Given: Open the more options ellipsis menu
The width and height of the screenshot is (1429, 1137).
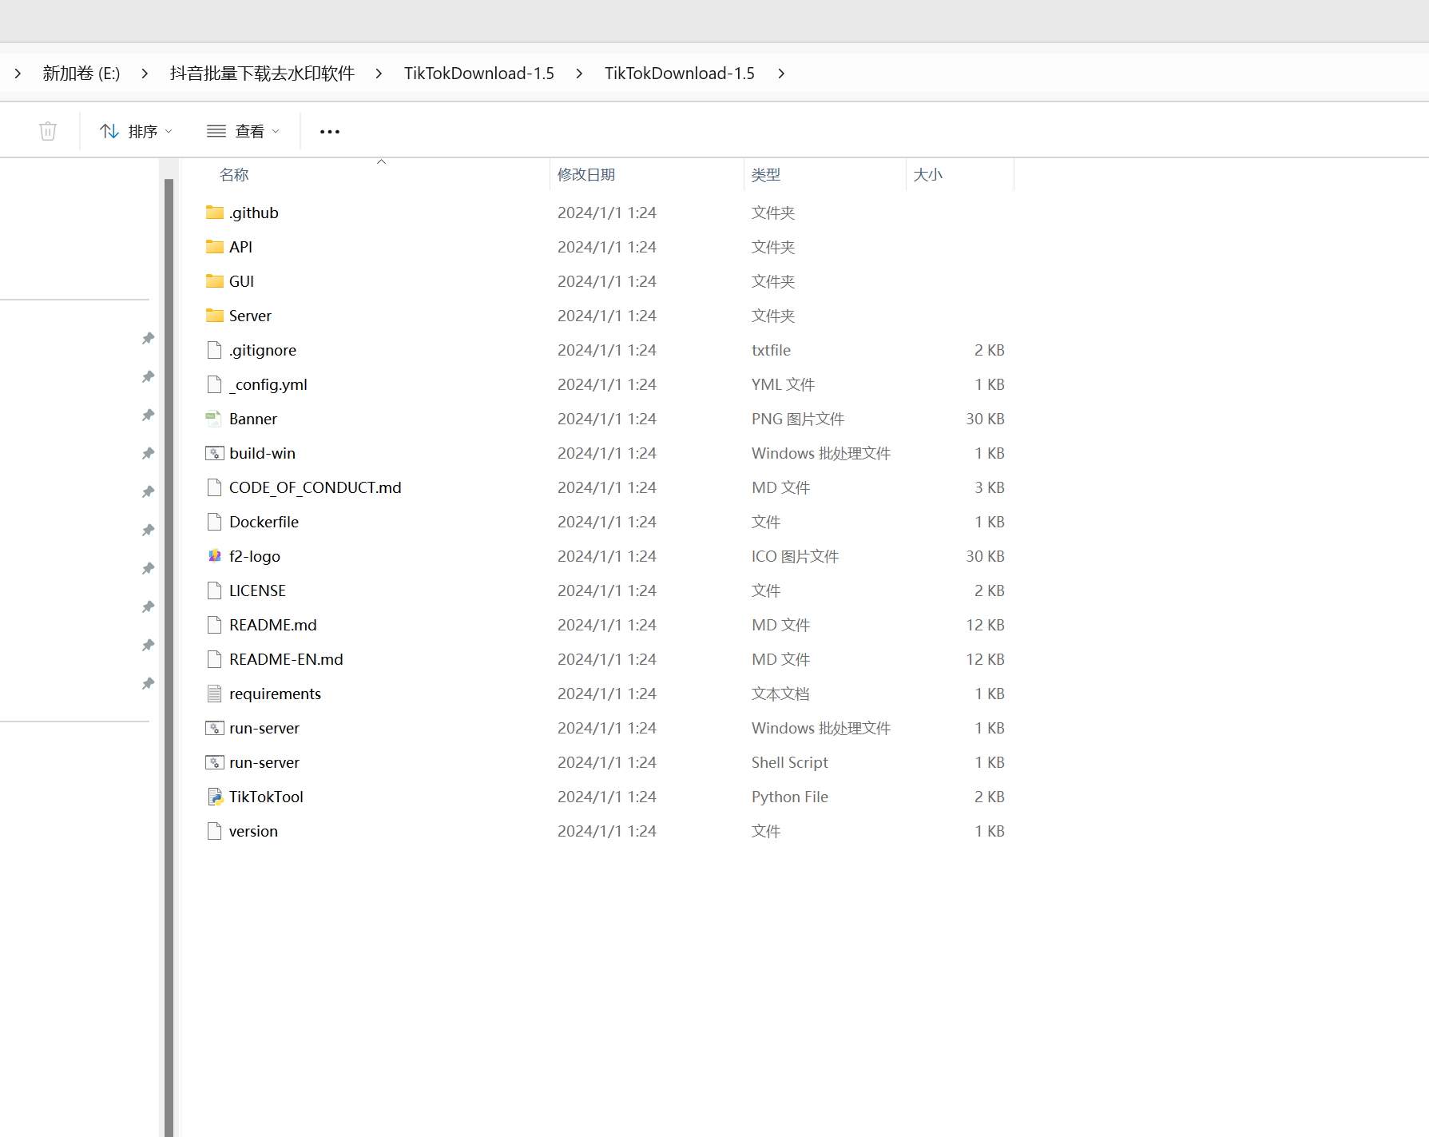Looking at the screenshot, I should point(330,131).
